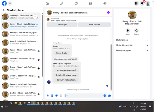Mute the conversation with bell icon
Screen dimensions: 154x112
tap(128, 31)
